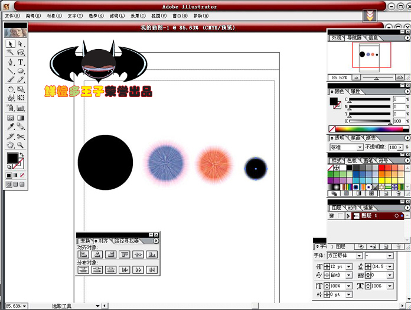
Task: Click the delete swatch trash button
Action: pyautogui.click(x=399, y=193)
